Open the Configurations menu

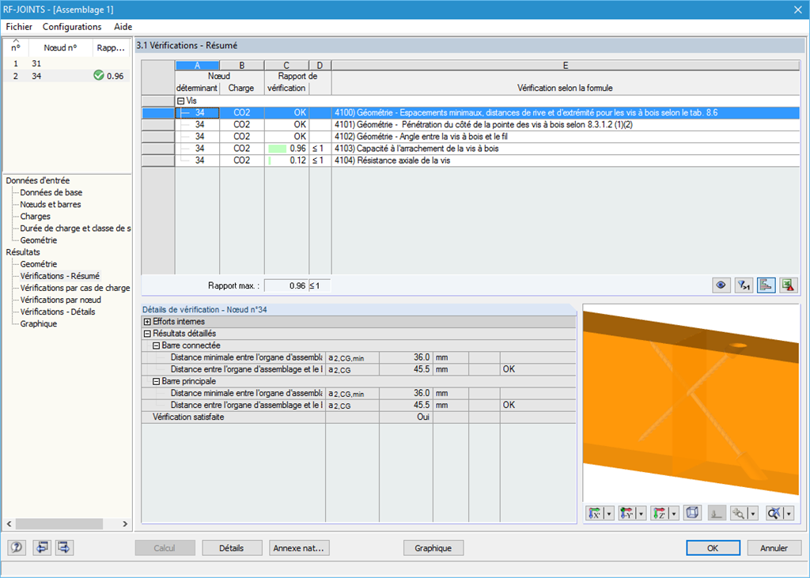(x=72, y=27)
